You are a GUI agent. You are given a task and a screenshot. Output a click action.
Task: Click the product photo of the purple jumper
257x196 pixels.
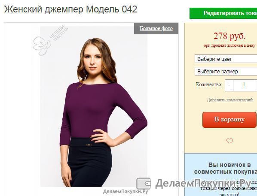pyautogui.click(x=94, y=106)
